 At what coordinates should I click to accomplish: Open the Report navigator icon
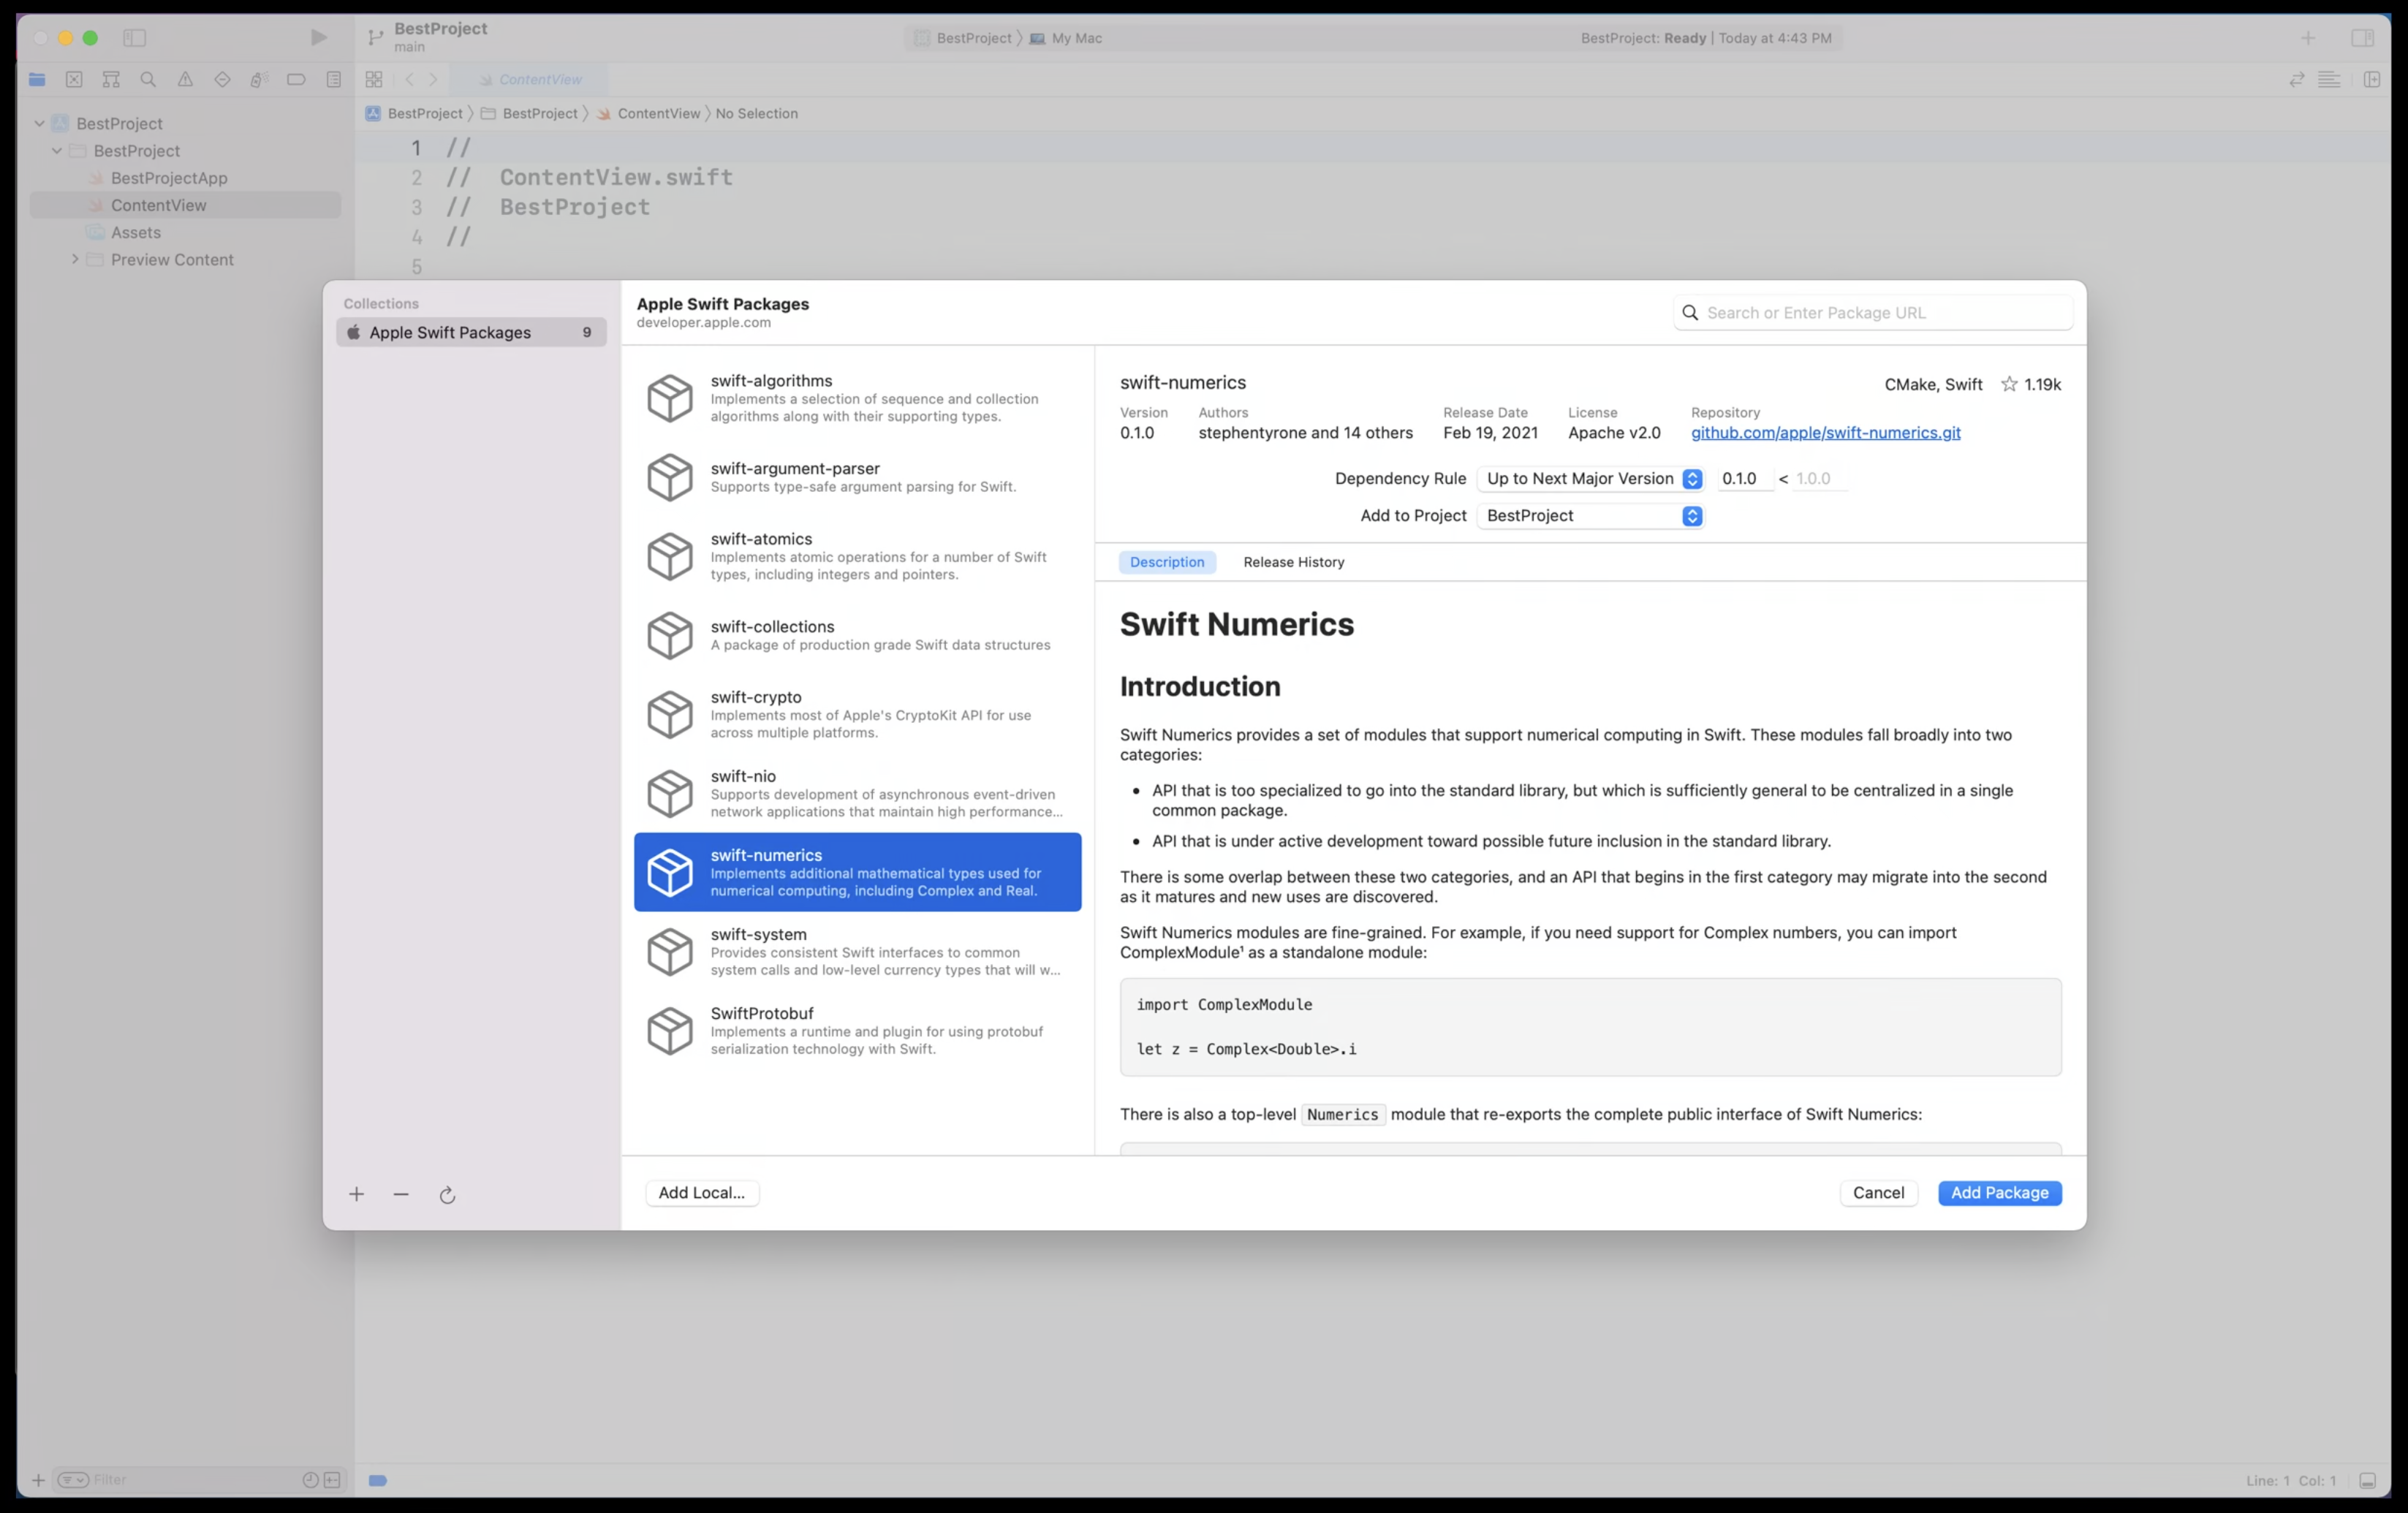334,80
